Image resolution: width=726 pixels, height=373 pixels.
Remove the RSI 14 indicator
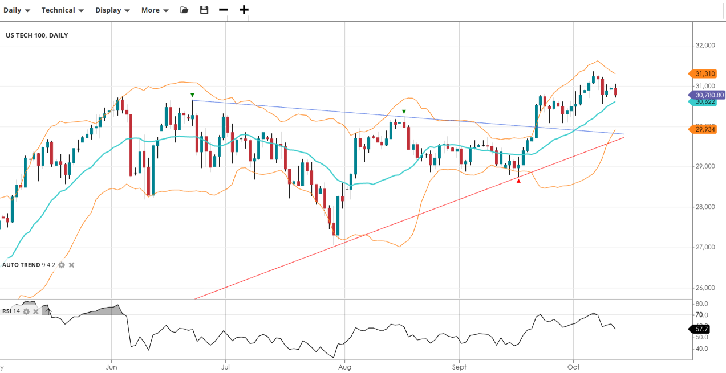(x=35, y=311)
